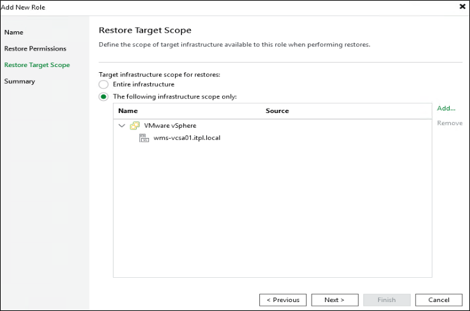Go to the Name wizard step
This screenshot has height=311, width=470.
[13, 32]
